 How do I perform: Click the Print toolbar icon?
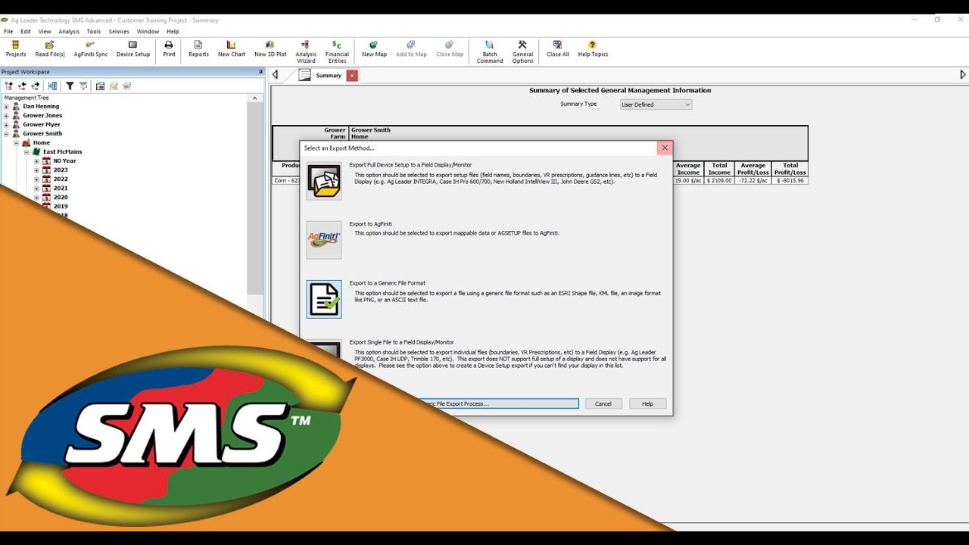[169, 49]
